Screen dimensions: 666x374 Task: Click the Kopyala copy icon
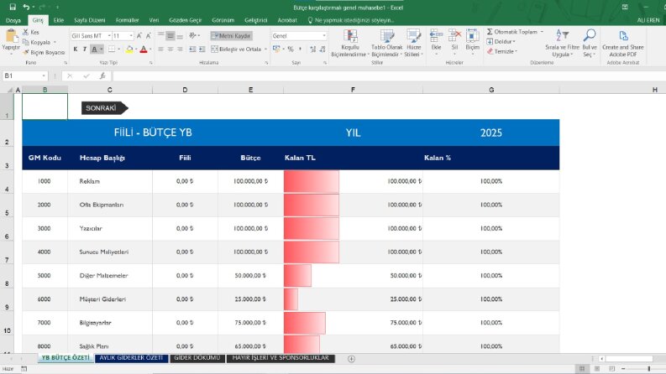tap(25, 42)
